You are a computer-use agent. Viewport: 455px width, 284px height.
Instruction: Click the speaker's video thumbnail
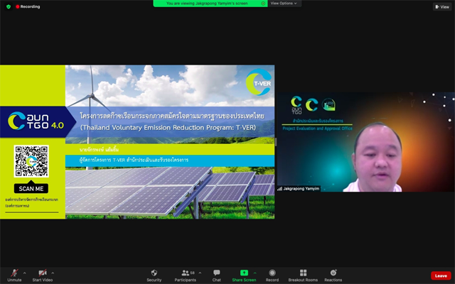click(366, 142)
